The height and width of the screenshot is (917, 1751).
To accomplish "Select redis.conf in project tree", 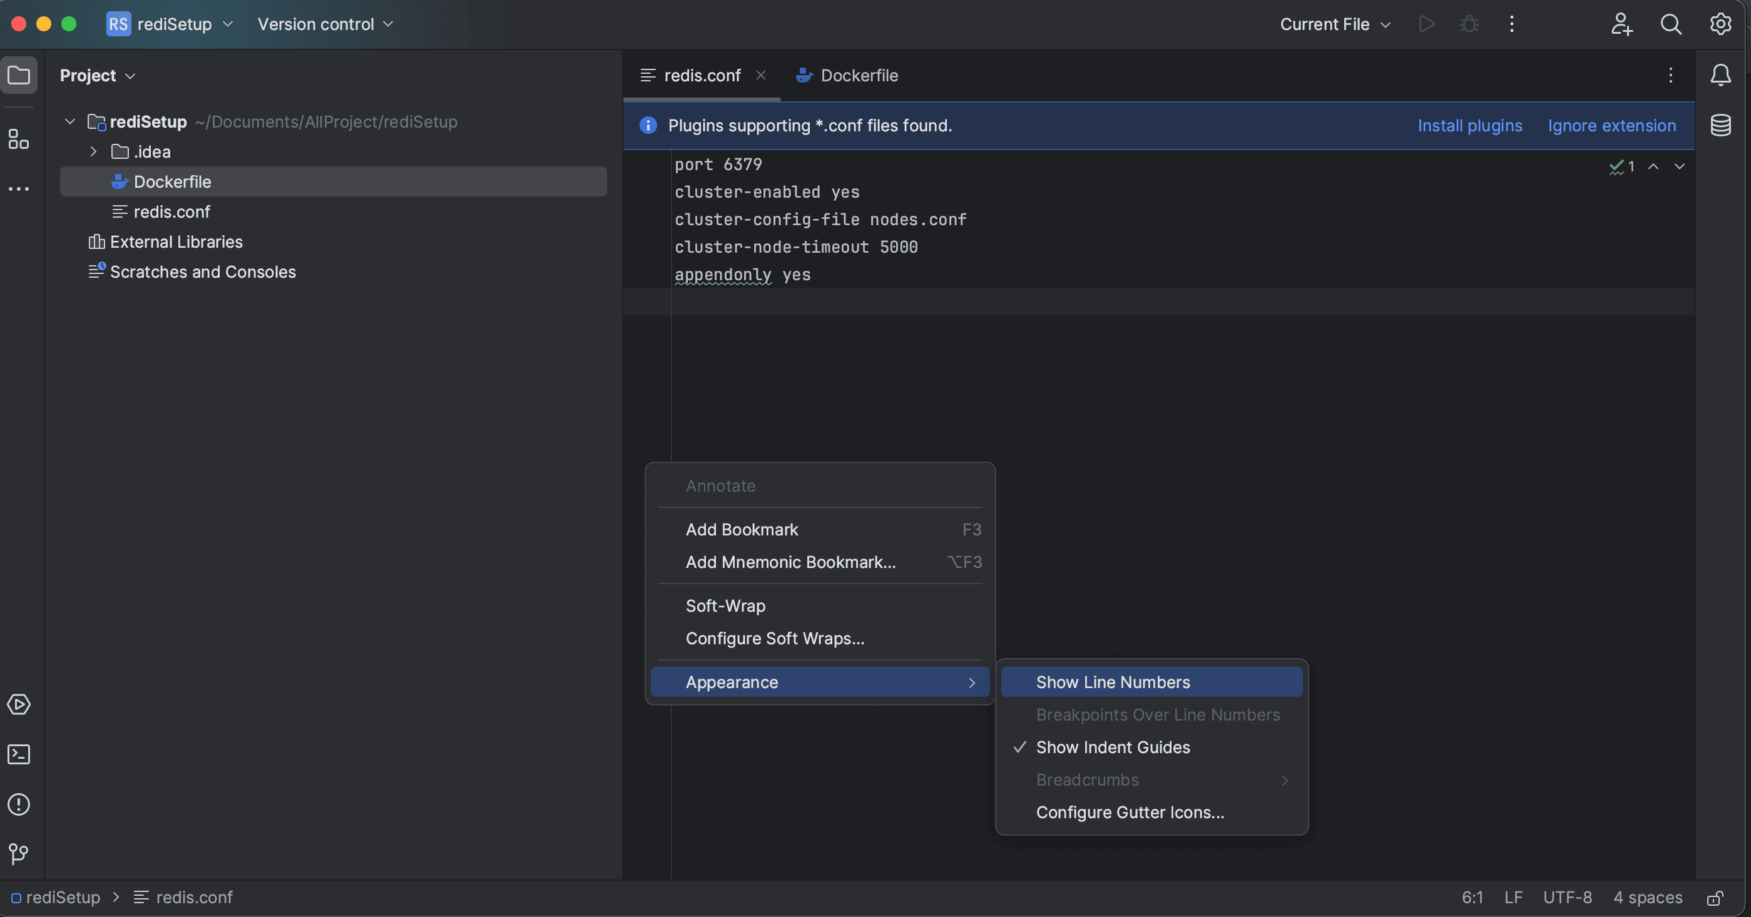I will pyautogui.click(x=333, y=211).
